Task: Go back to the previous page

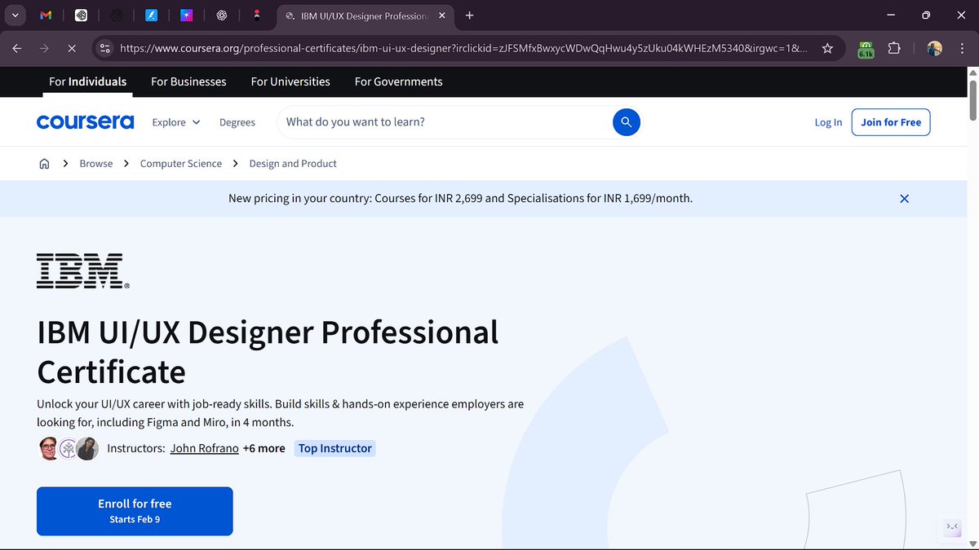Action: tap(17, 49)
